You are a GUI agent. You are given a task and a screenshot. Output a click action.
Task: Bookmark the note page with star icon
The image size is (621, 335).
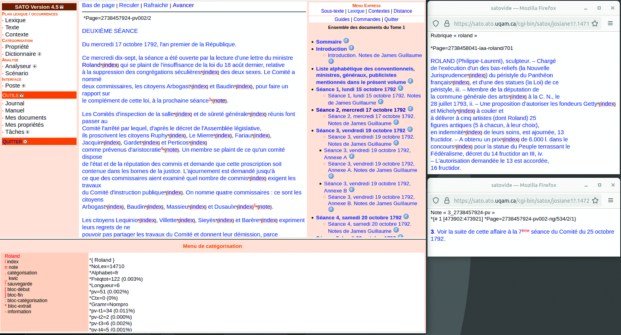pos(595,200)
